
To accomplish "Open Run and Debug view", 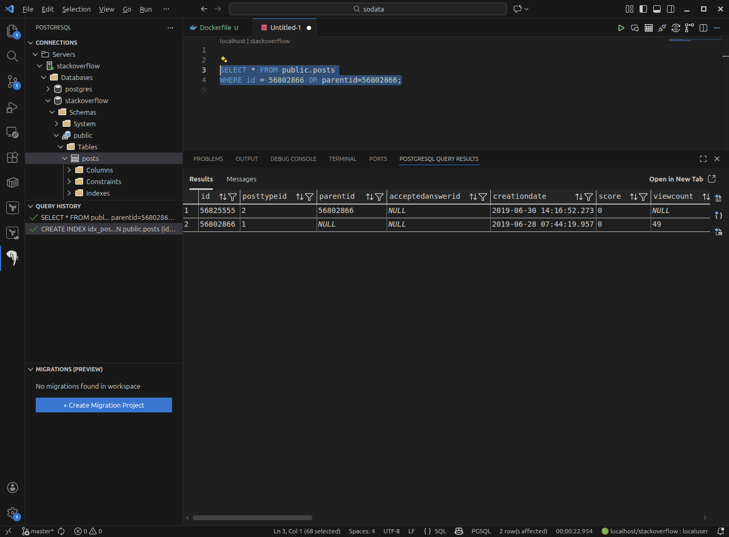I will point(13,107).
